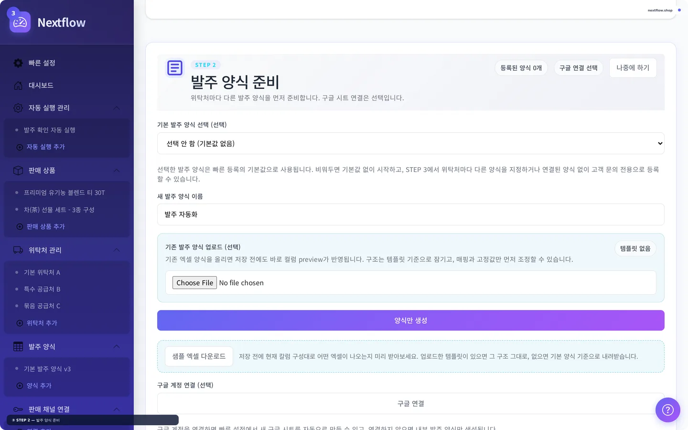The image size is (688, 430).
Task: Download sample Excel via 샘플 엑셀 다운로드
Action: [x=199, y=356]
